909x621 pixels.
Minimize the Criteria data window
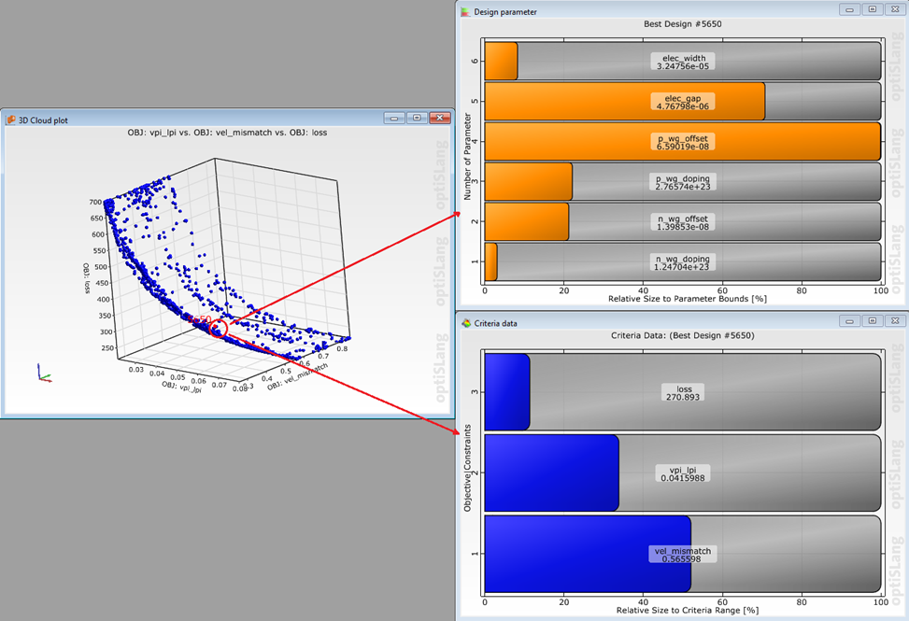pyautogui.click(x=848, y=322)
